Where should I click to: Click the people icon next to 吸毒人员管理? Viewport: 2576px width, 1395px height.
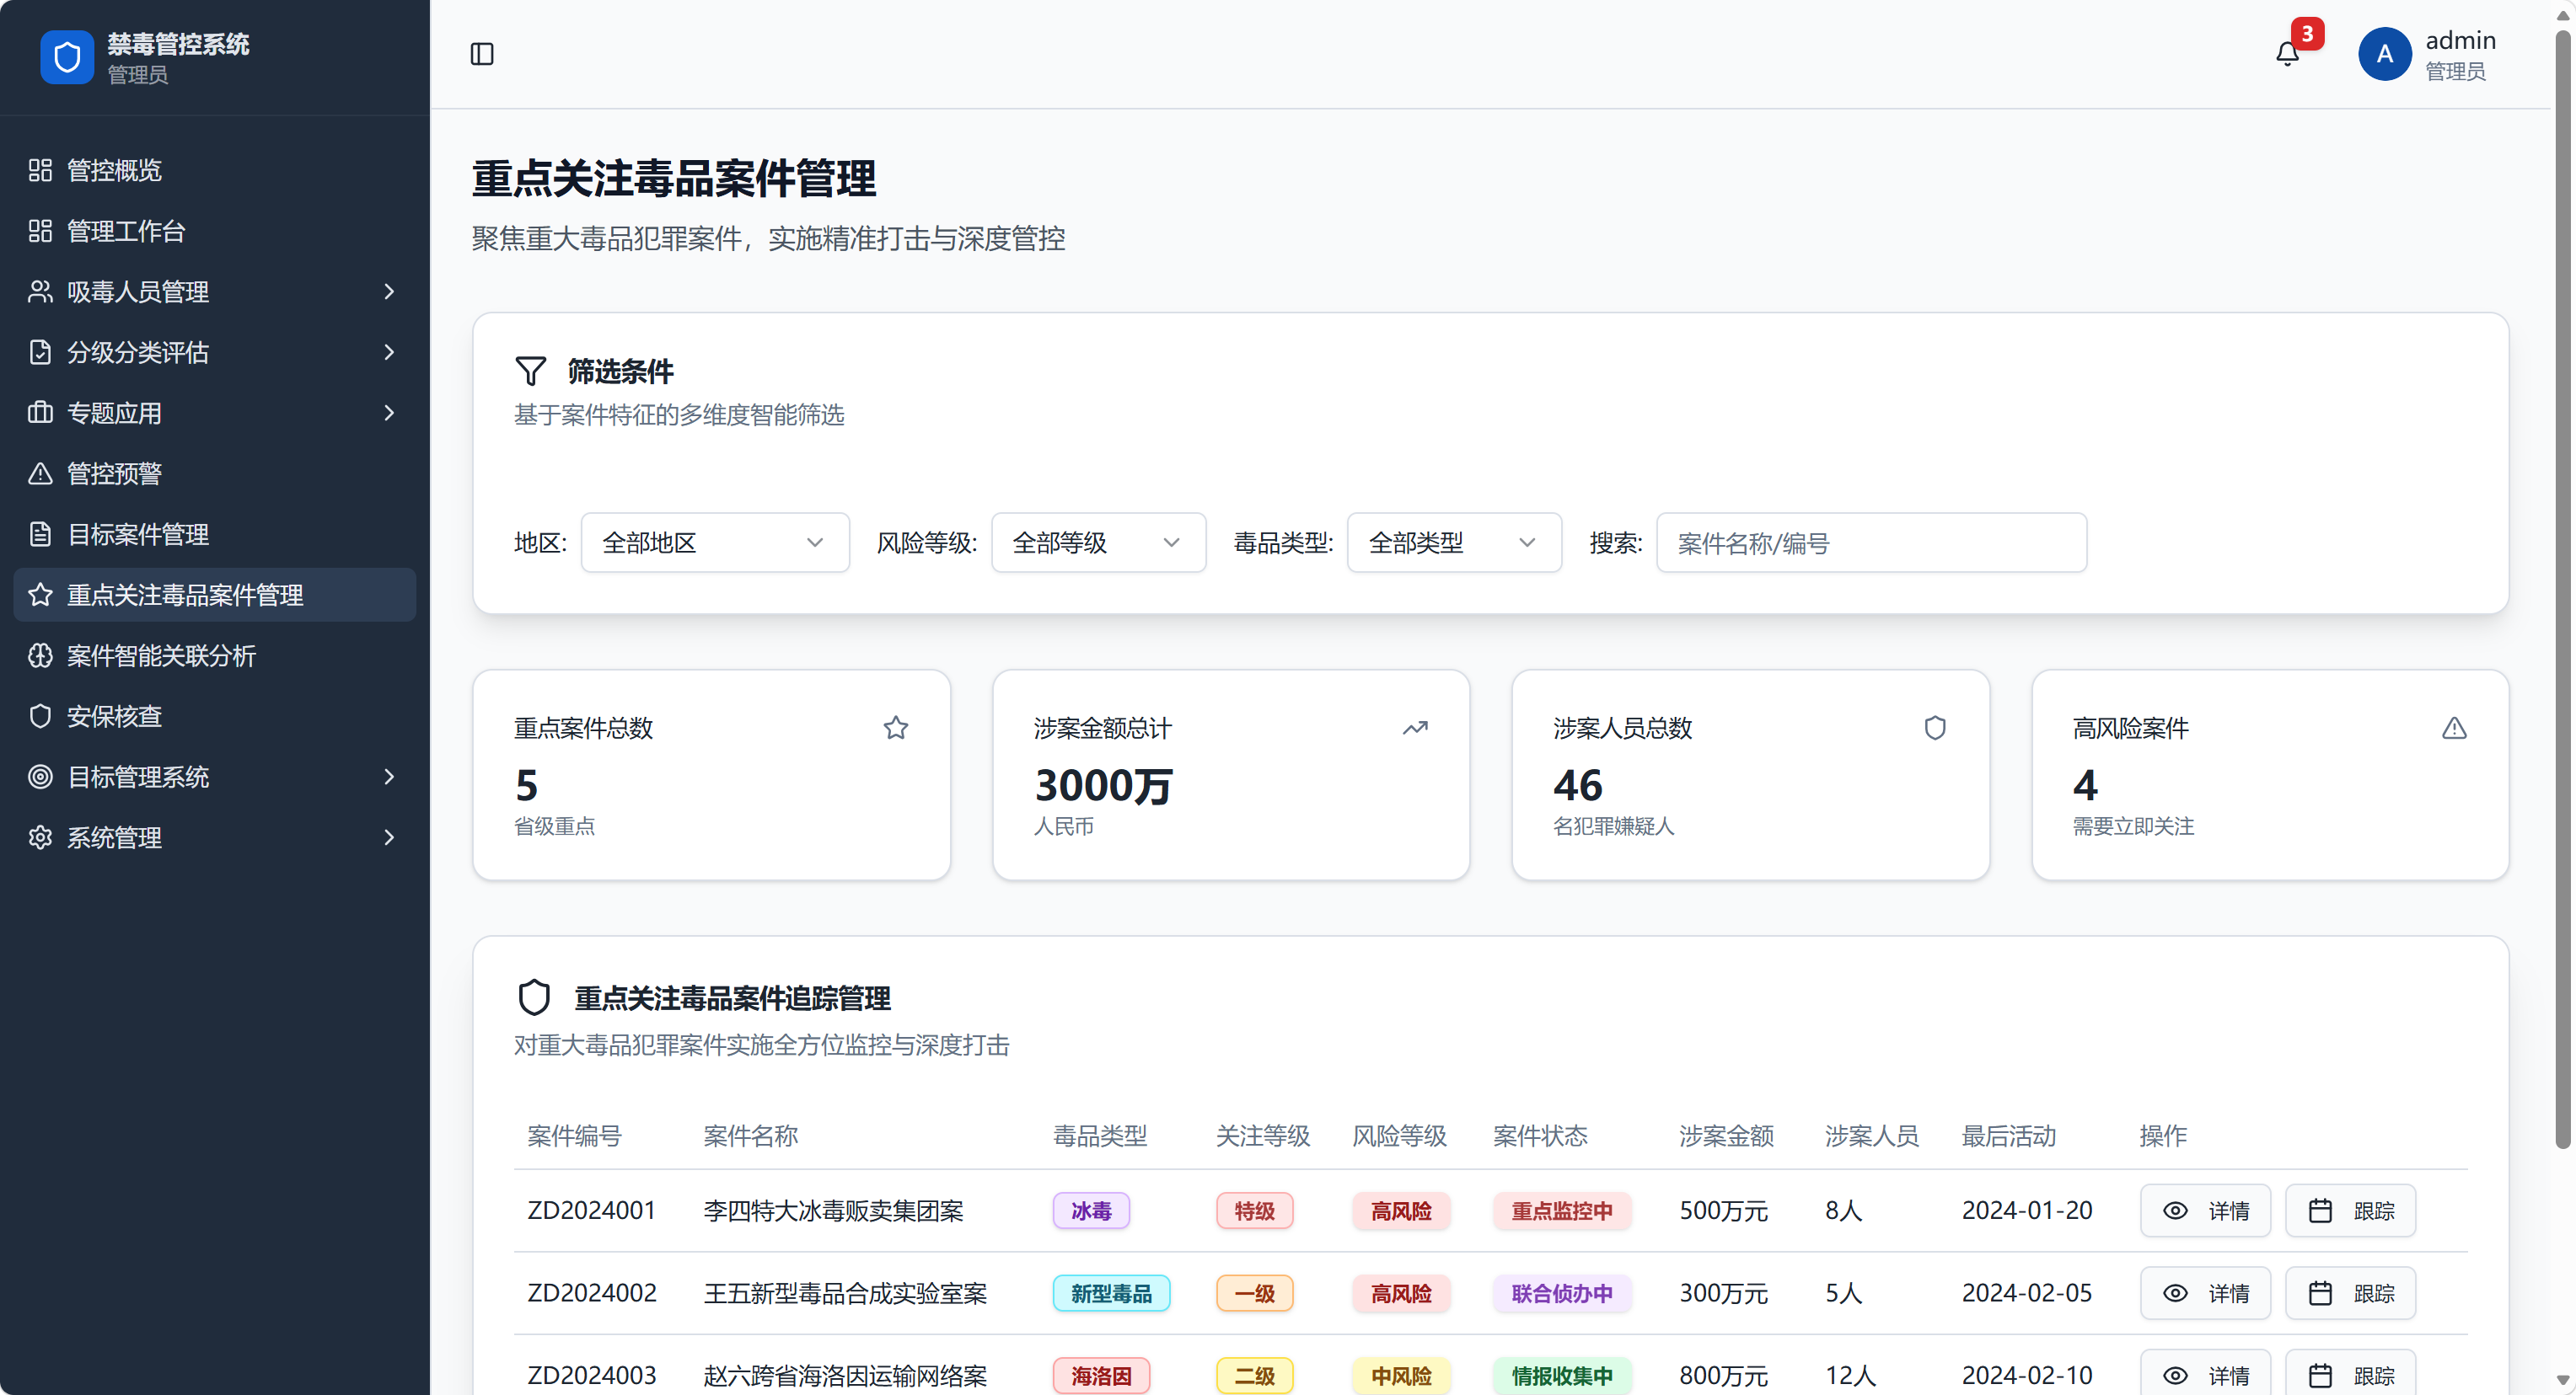click(x=40, y=291)
